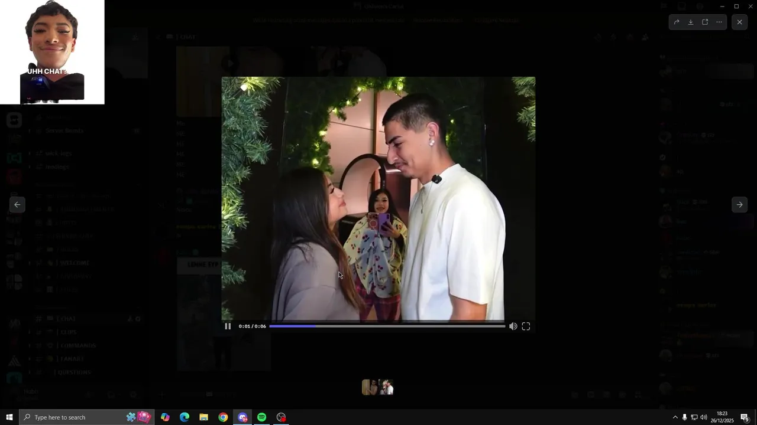Open File Explorer from taskbar
The image size is (757, 425).
click(x=203, y=417)
